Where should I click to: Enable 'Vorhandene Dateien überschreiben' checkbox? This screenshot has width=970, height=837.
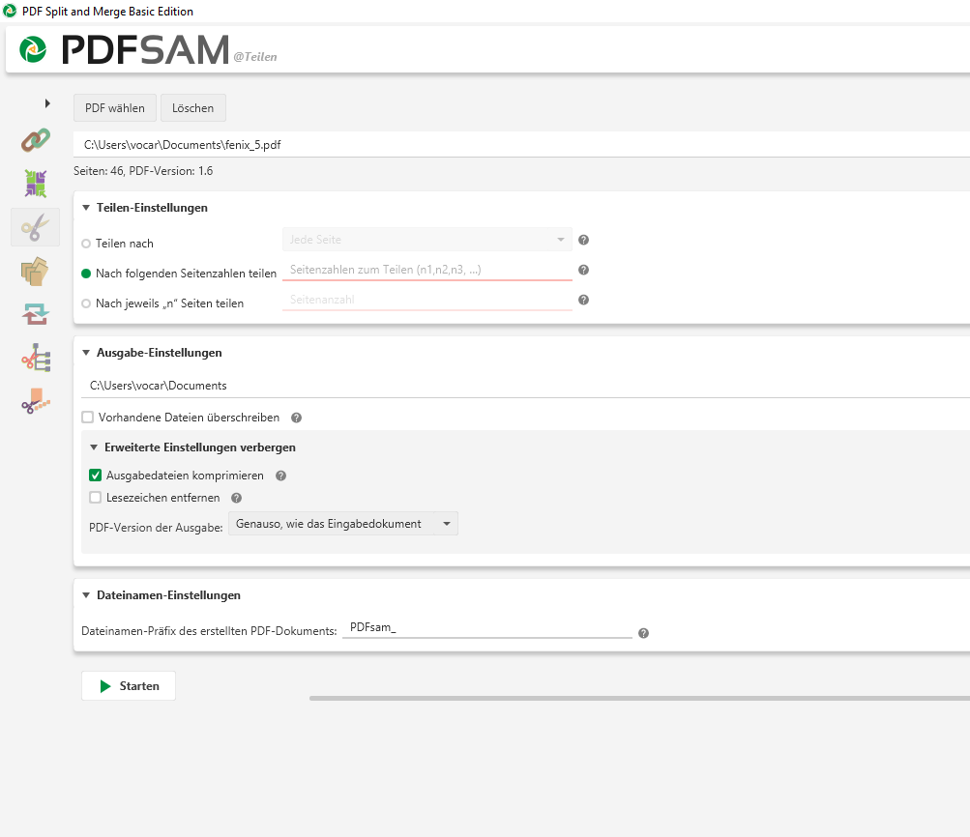[x=88, y=418]
